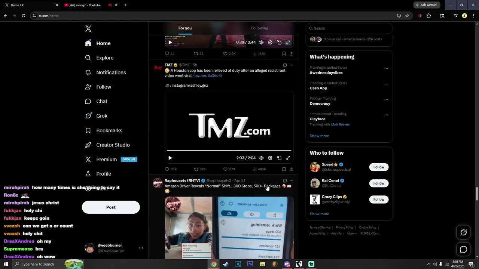Toggle picture-in-picture on TMZ video

coord(279,158)
